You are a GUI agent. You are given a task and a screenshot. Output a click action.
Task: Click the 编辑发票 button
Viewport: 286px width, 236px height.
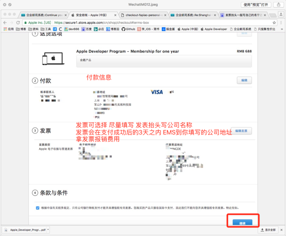click(x=241, y=131)
